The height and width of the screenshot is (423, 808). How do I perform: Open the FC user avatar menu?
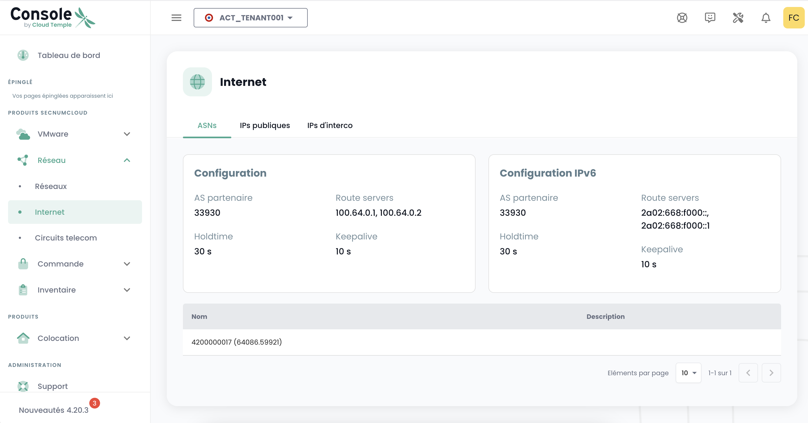(793, 18)
